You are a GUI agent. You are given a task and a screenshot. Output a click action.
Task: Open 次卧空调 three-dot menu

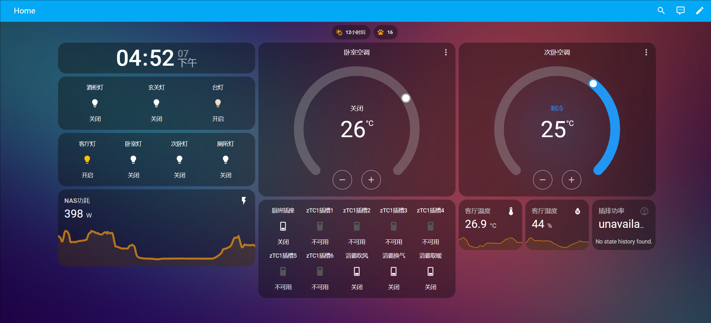coord(646,52)
